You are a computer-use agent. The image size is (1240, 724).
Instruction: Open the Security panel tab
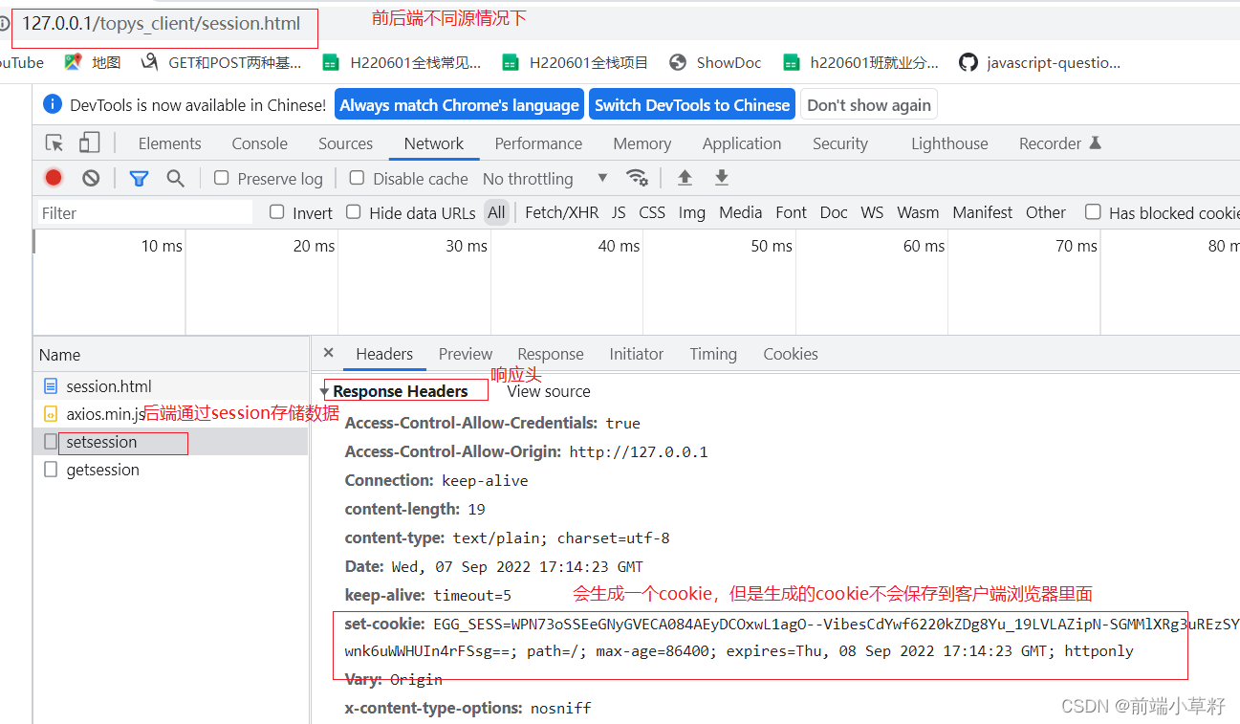pyautogui.click(x=839, y=143)
